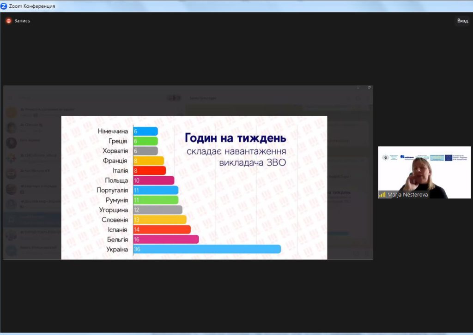Click the signal strength icon on the video tile
Screen dimensions: 473x335
(x=382, y=195)
